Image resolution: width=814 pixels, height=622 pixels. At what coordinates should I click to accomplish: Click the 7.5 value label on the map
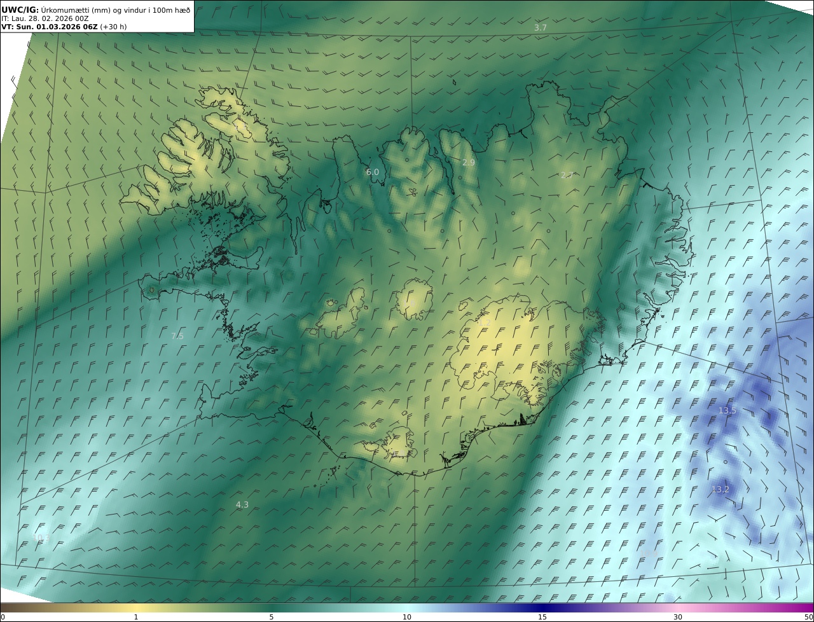pyautogui.click(x=177, y=336)
